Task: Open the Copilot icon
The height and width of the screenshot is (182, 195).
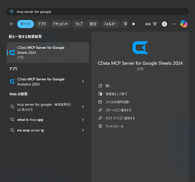Action: pyautogui.click(x=184, y=24)
